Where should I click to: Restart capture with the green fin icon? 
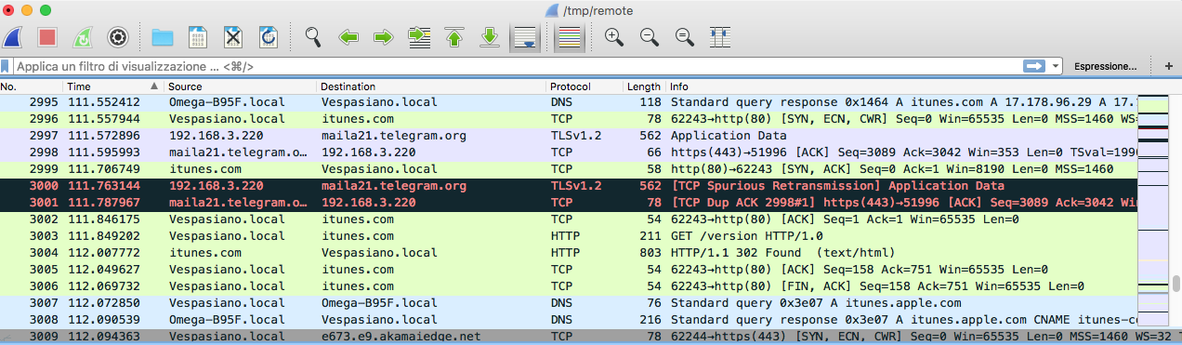click(x=82, y=37)
